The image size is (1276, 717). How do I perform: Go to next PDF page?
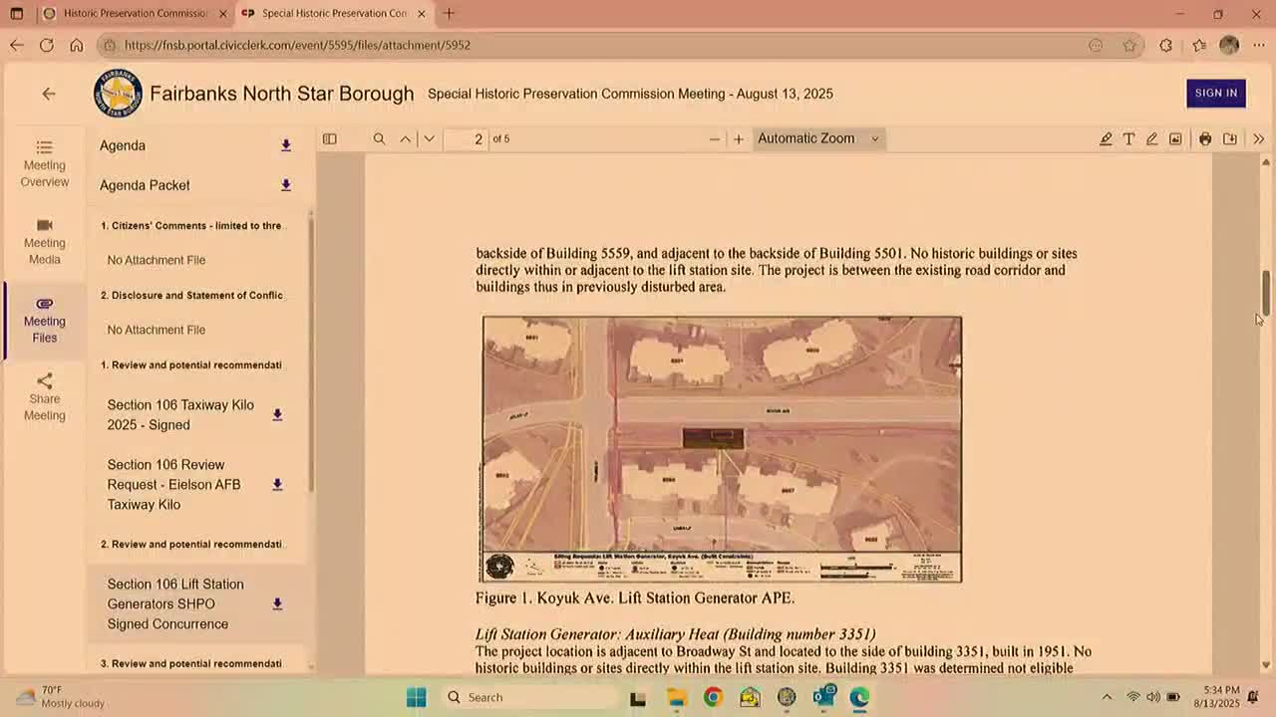pyautogui.click(x=429, y=139)
